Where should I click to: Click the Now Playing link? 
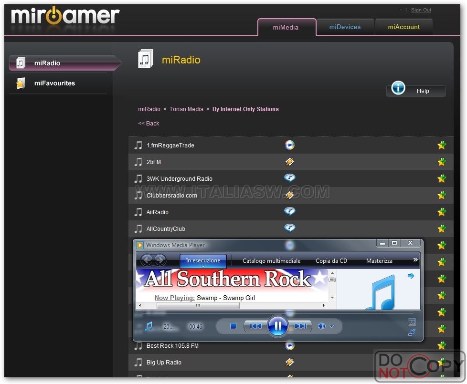tap(175, 298)
